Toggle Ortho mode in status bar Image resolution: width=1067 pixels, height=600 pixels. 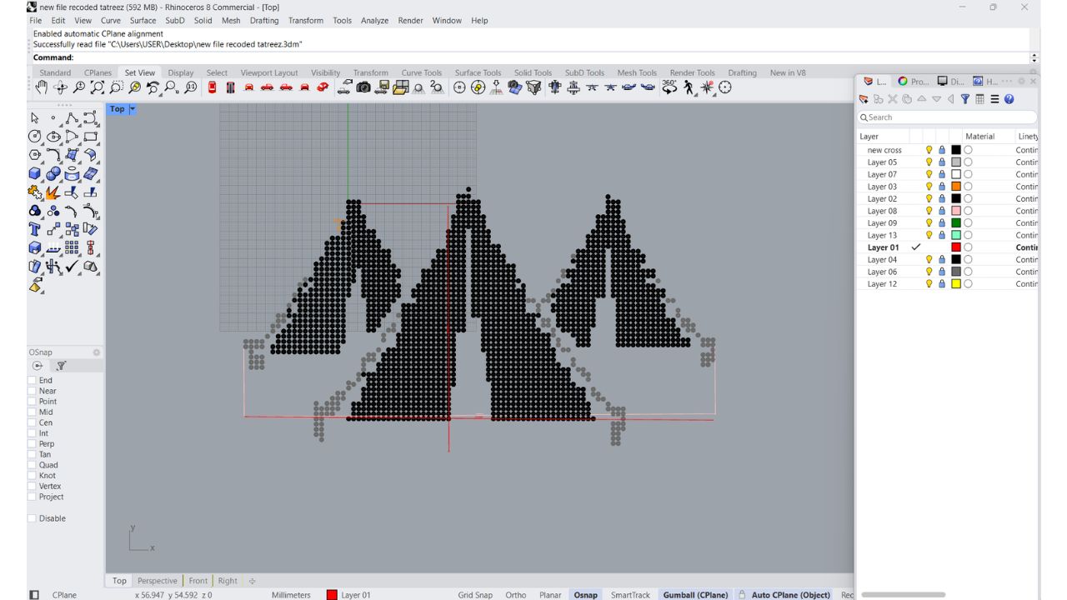(x=516, y=595)
